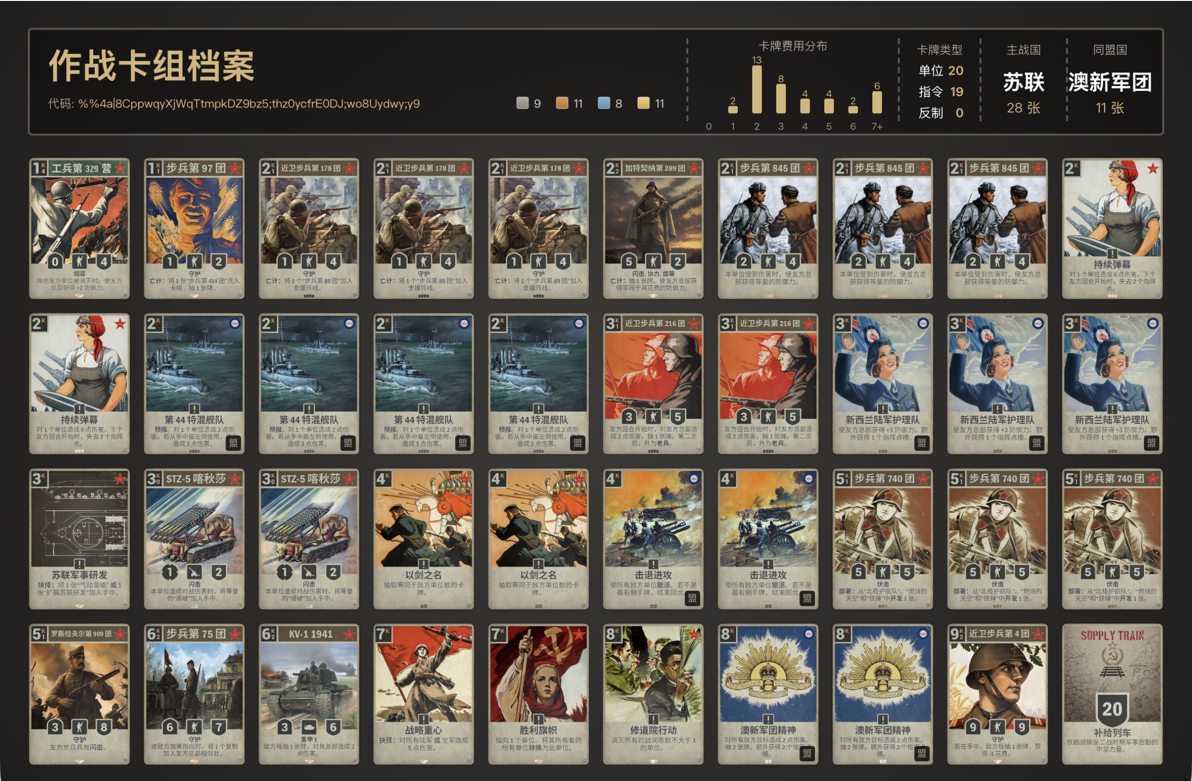
Task: Select the 步兵第 75 团 card
Action: (x=194, y=694)
